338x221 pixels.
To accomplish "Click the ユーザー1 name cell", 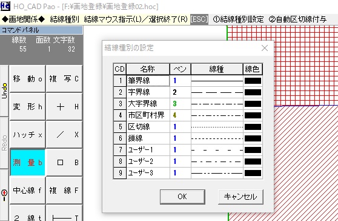I will [148, 150].
